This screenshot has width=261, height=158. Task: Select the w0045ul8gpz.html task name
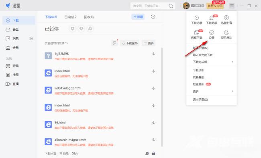(x=68, y=88)
